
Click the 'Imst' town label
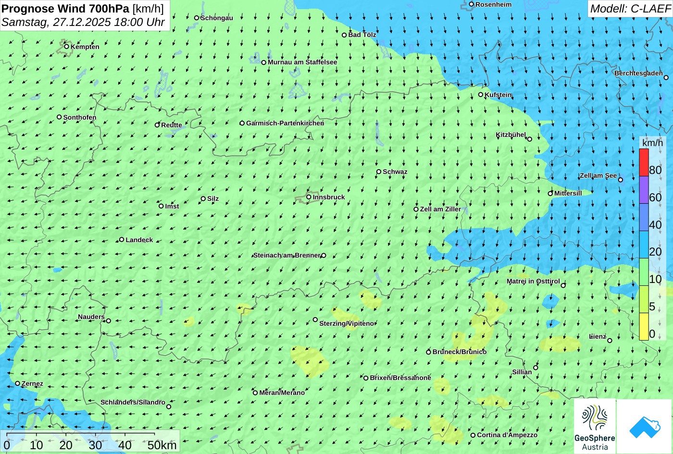click(172, 207)
